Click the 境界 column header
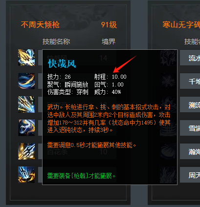Viewport: 200px width, 207px height. point(109,41)
